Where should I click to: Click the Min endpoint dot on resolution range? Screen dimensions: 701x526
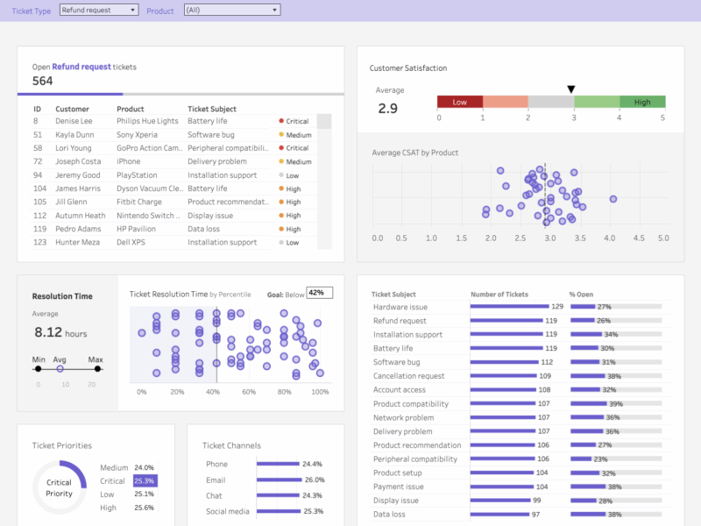click(x=39, y=369)
